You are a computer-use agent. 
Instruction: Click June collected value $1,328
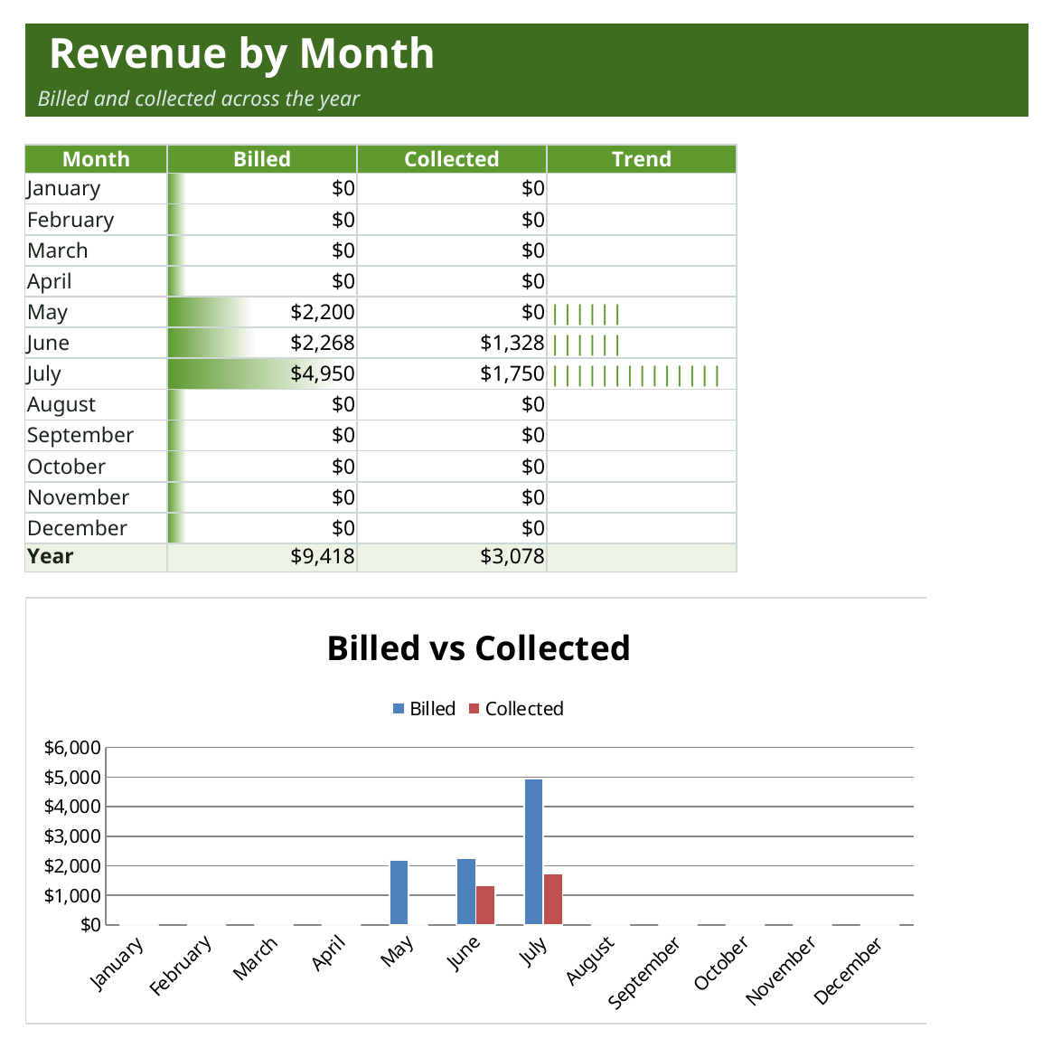(x=512, y=343)
